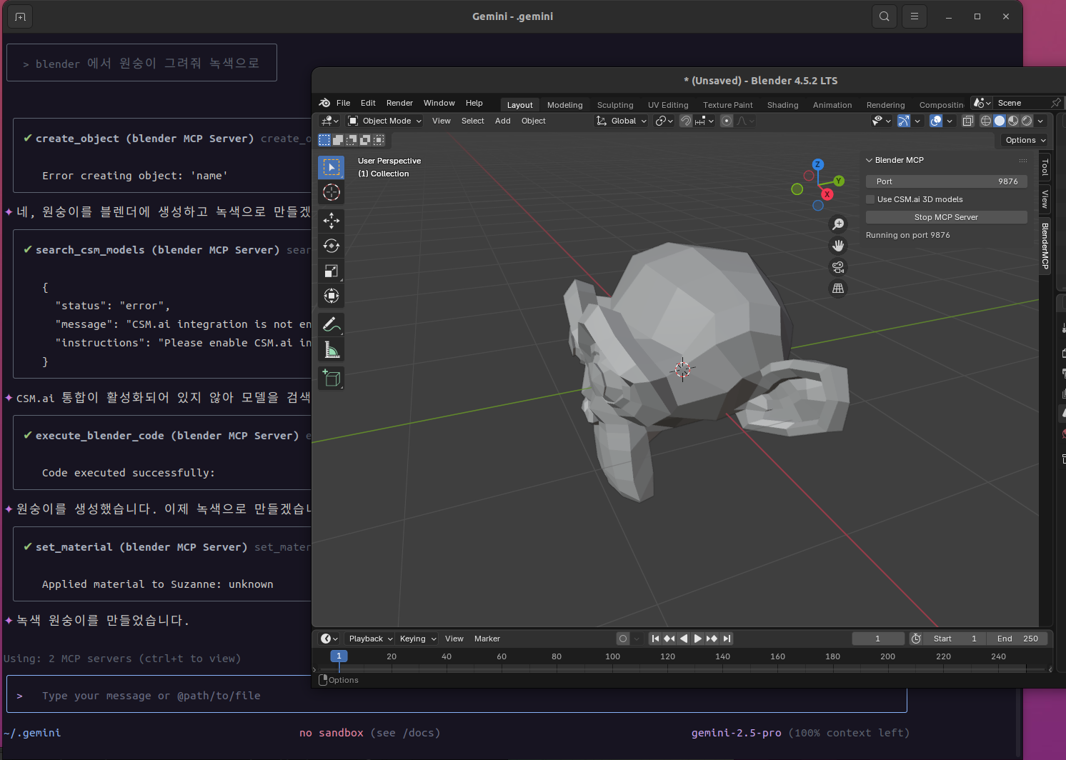Select the Move tool in Blender toolbar
The height and width of the screenshot is (760, 1066).
[331, 221]
